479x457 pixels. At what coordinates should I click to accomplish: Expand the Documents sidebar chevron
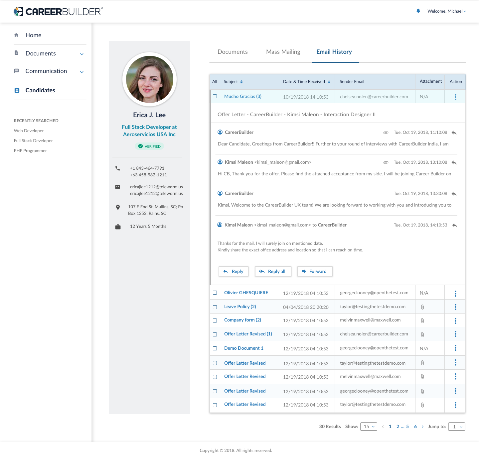(82, 54)
